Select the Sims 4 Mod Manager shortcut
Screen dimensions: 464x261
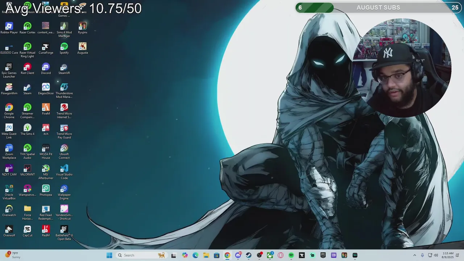(x=64, y=30)
